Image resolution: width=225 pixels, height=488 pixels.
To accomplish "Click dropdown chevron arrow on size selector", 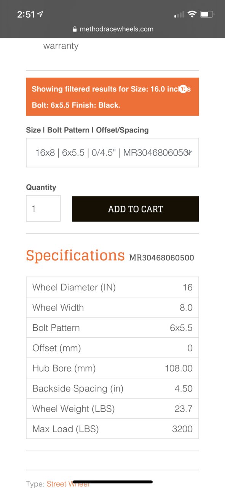I will coord(190,153).
